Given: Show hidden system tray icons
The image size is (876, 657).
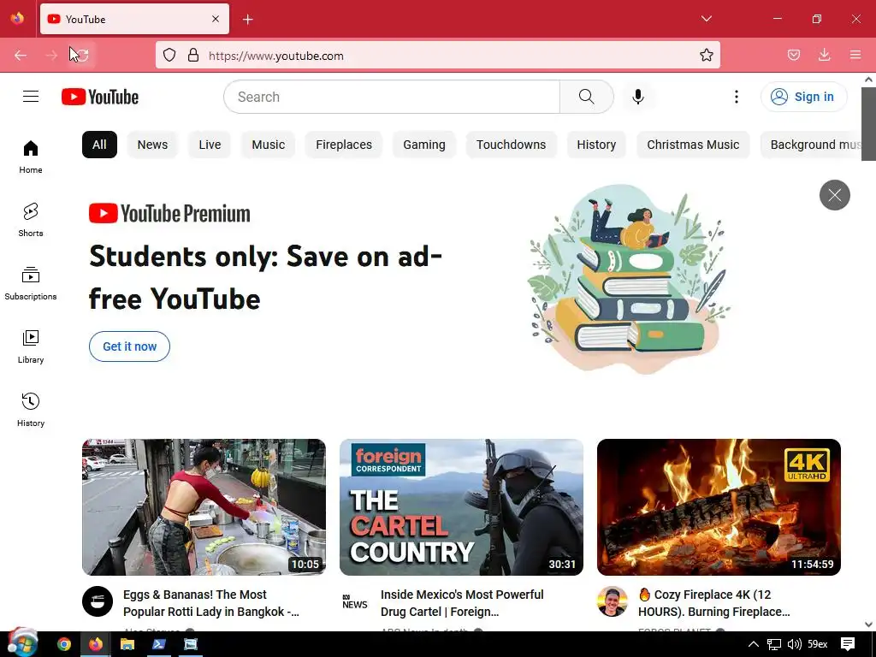Looking at the screenshot, I should coord(753,644).
